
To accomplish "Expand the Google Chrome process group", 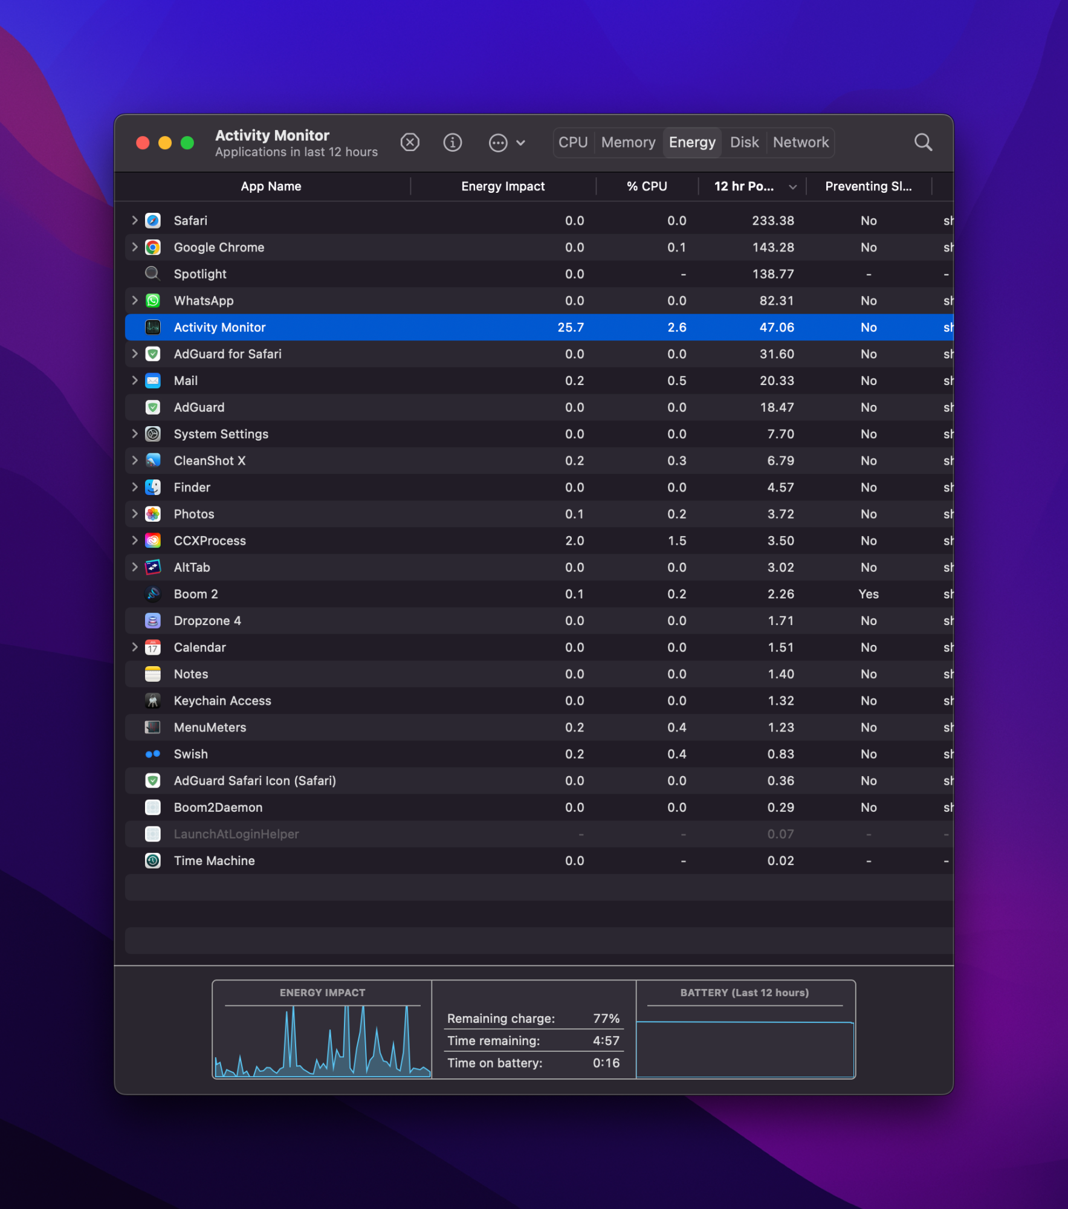I will tap(135, 247).
